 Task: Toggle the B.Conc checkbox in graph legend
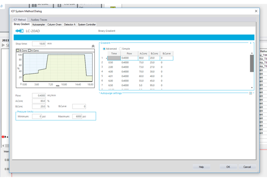pyautogui.click(x=17, y=50)
